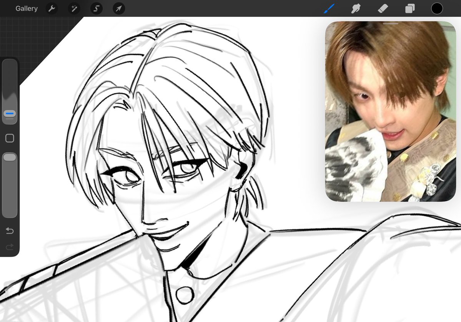Select the Eraser tool
Viewport: 461px width, 322px height.
[x=383, y=8]
